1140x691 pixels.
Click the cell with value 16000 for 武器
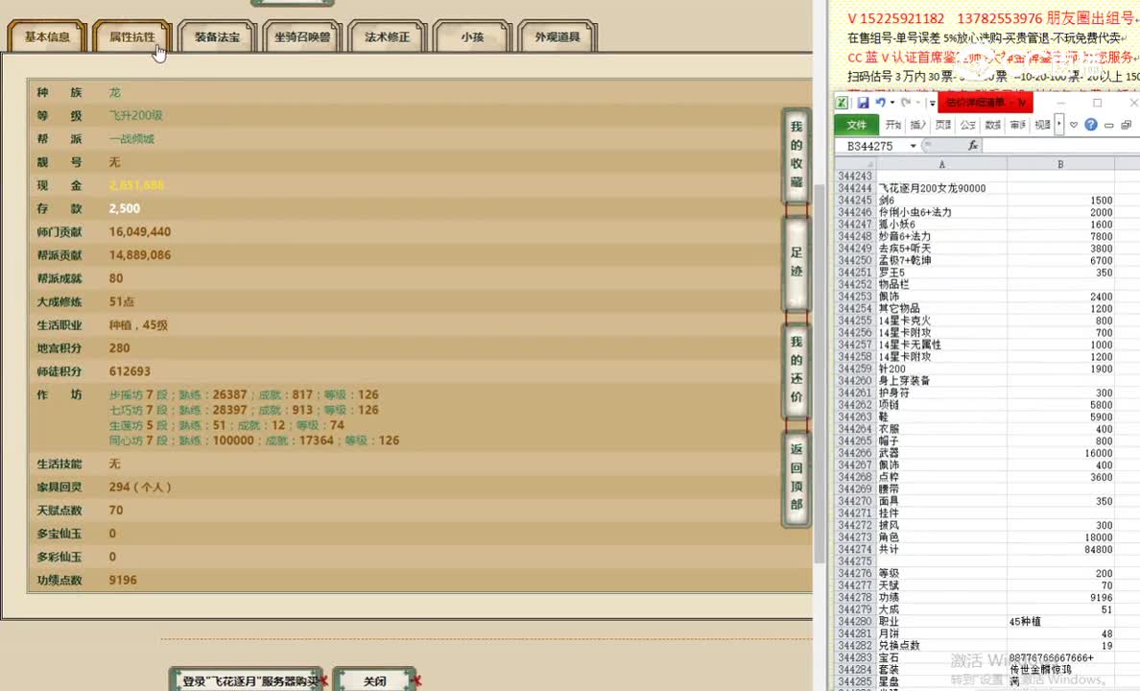point(1060,453)
